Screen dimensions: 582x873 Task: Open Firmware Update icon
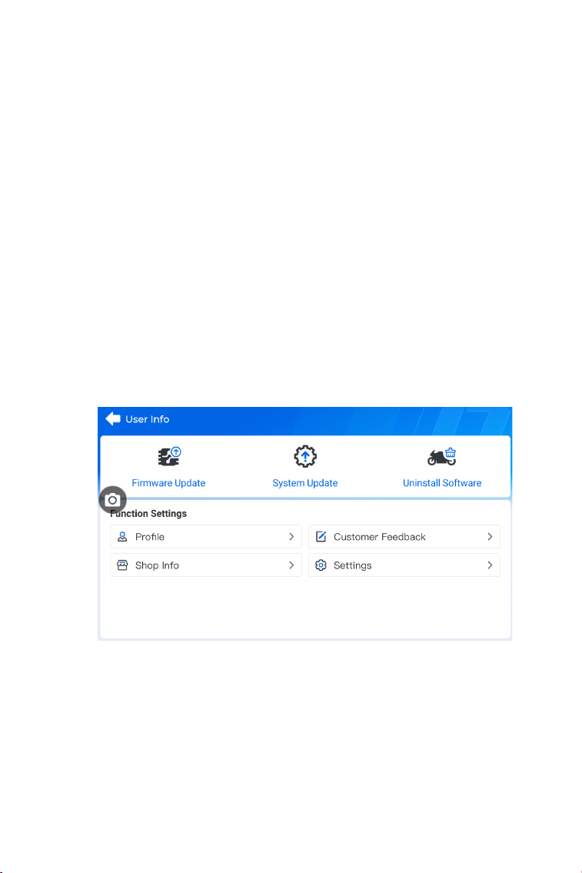169,457
